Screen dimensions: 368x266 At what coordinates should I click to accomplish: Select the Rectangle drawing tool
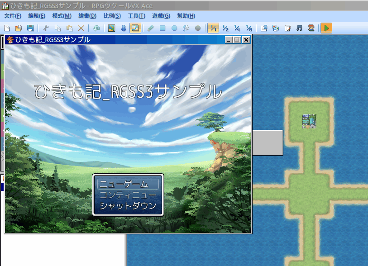[162, 28]
